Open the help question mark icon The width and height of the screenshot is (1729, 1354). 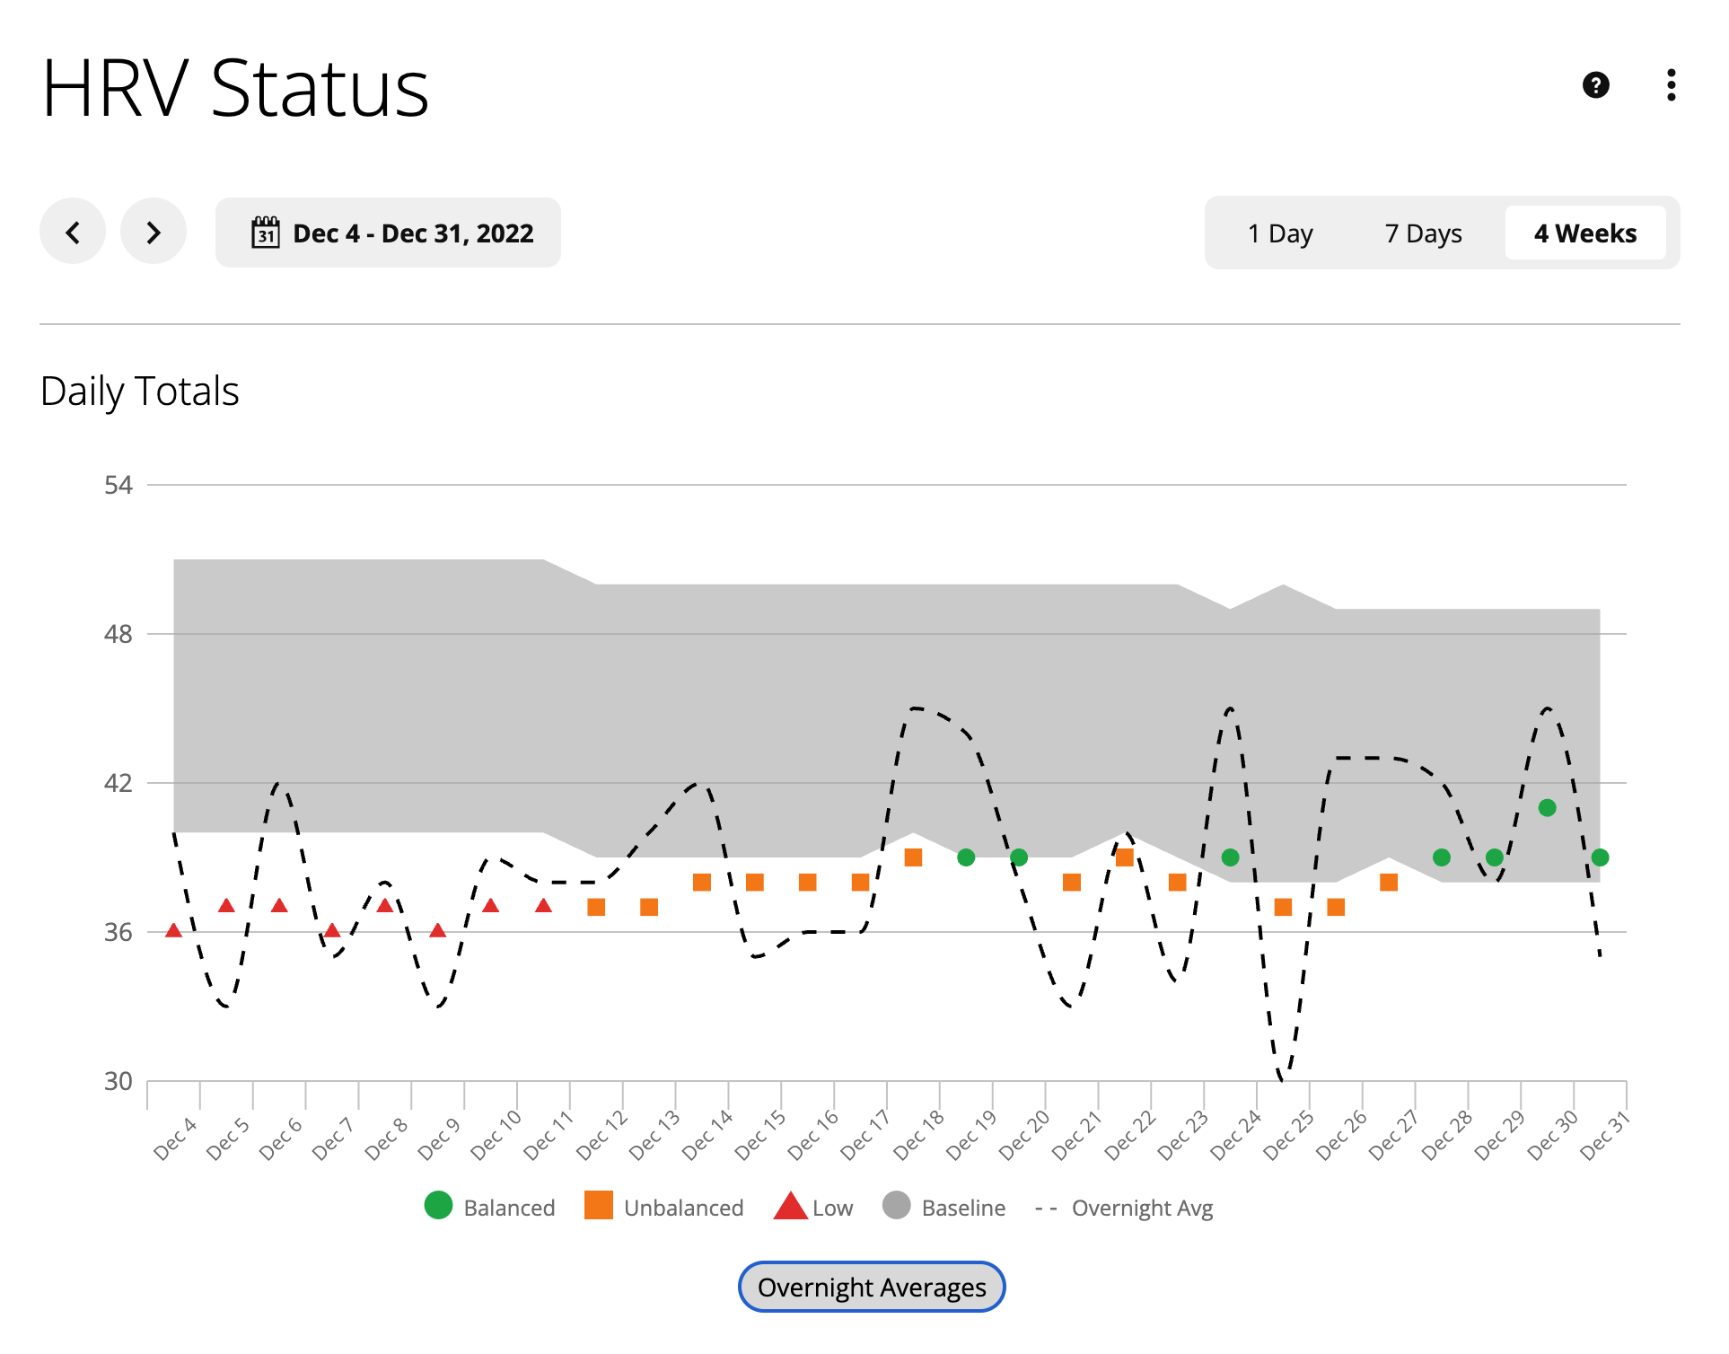pyautogui.click(x=1595, y=85)
